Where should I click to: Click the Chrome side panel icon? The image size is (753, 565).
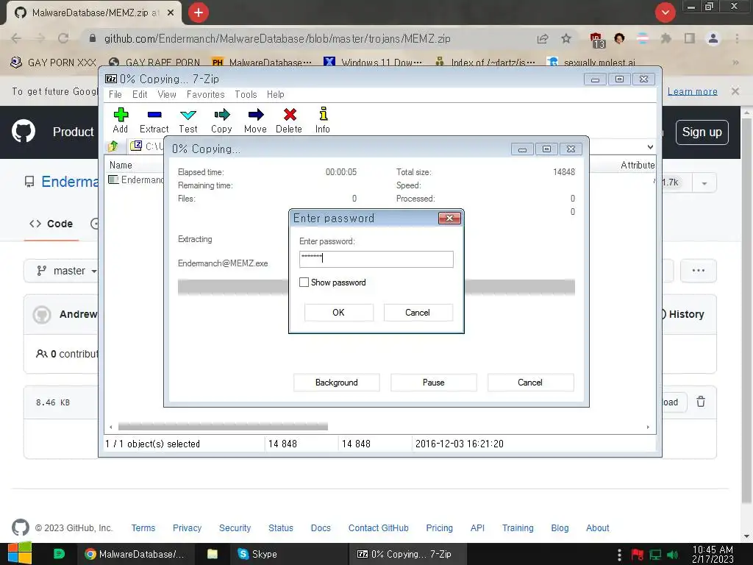click(690, 38)
